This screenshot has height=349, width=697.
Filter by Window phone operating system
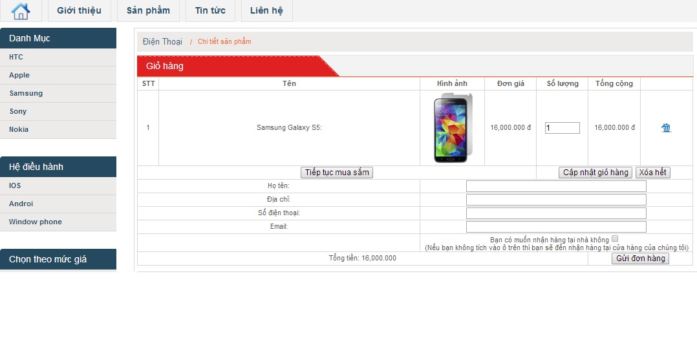58,222
